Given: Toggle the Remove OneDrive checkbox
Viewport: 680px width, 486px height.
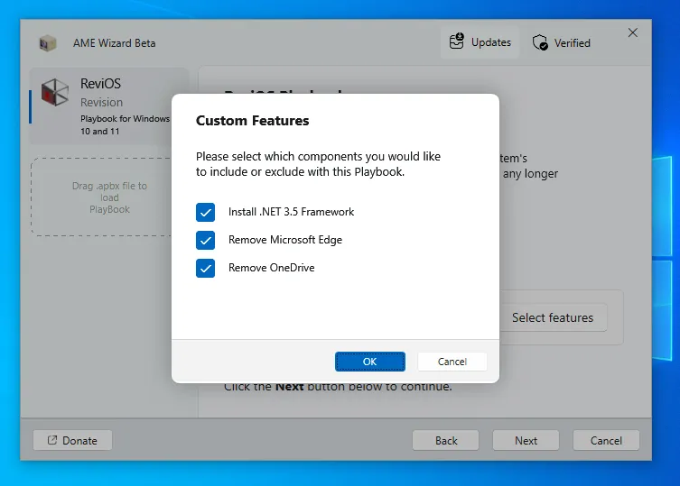Looking at the screenshot, I should click(205, 268).
